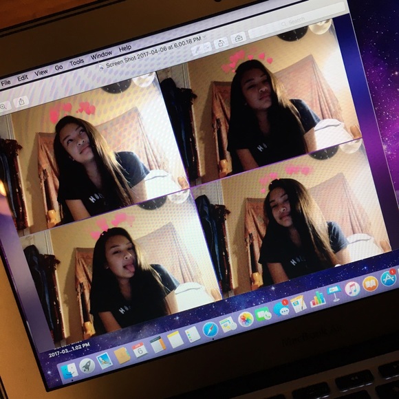Open Messages with notification badge
Image resolution: width=399 pixels, height=399 pixels.
281,309
